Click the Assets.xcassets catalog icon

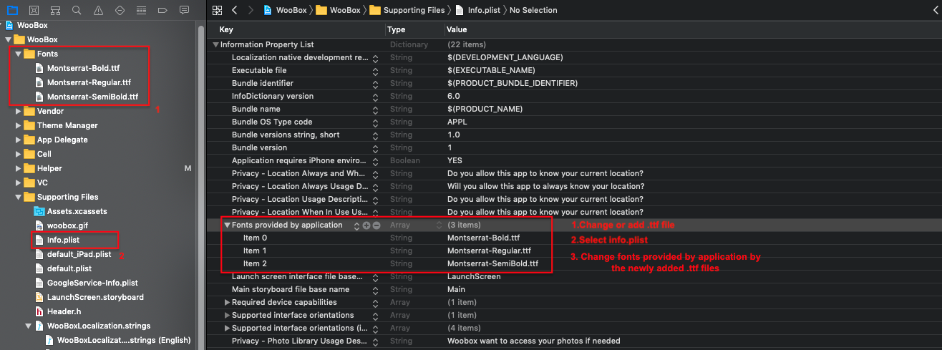click(40, 211)
